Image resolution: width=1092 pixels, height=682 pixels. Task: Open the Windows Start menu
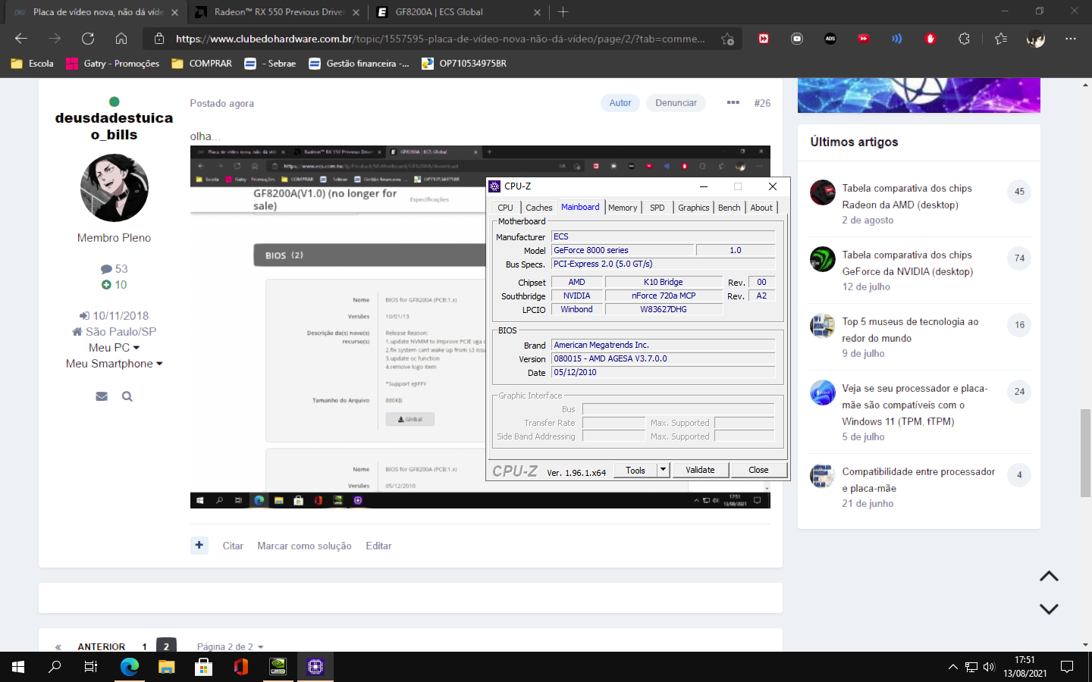18,667
